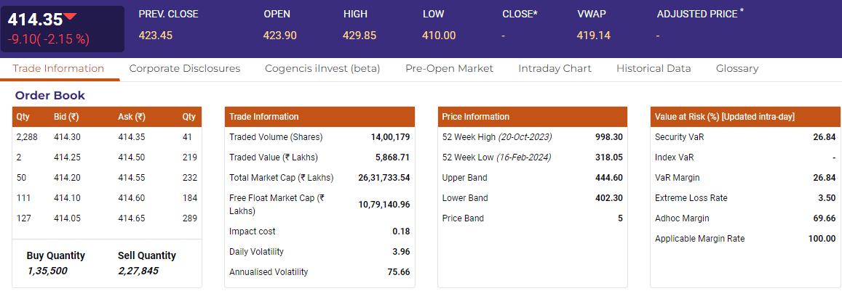Click the Buy Quantity value 1,35,500

47,271
